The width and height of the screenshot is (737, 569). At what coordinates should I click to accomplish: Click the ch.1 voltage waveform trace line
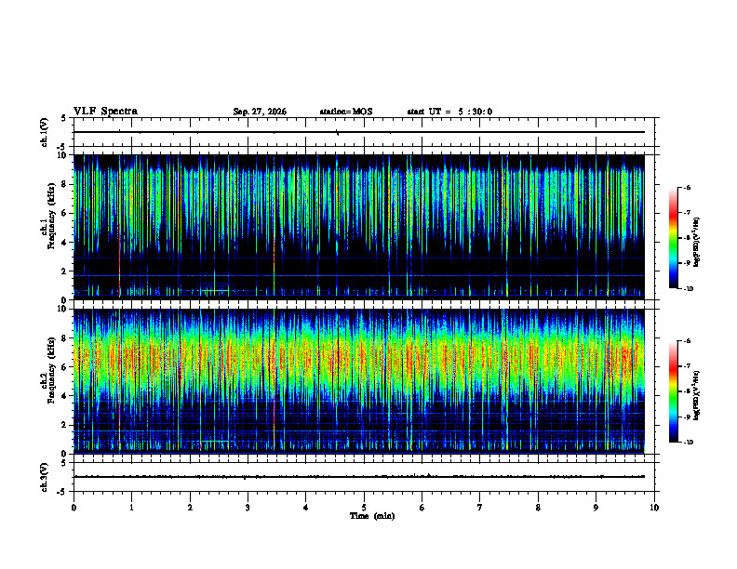coord(359,132)
